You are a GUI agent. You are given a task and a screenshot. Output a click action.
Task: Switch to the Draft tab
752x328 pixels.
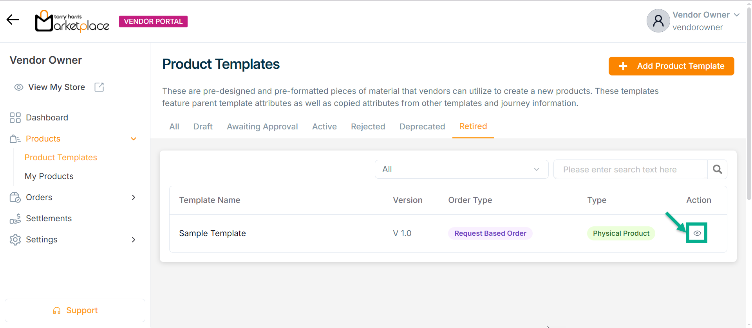[203, 127]
